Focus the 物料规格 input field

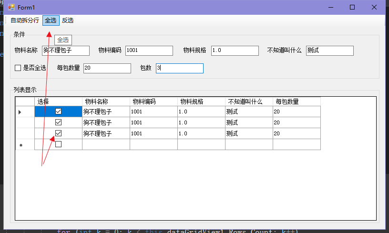(x=235, y=51)
